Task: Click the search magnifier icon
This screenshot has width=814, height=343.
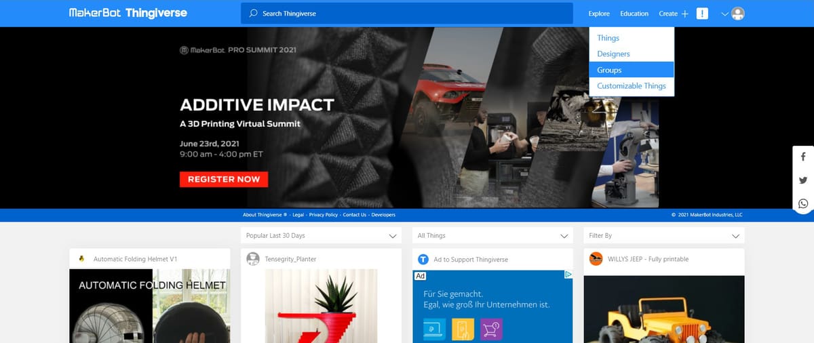Action: 253,13
